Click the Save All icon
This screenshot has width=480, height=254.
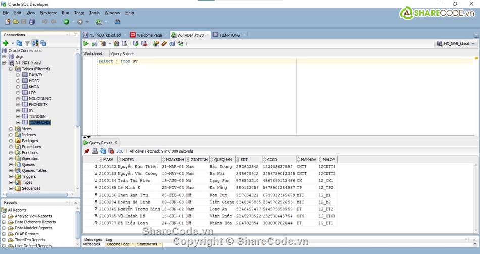tap(32, 22)
